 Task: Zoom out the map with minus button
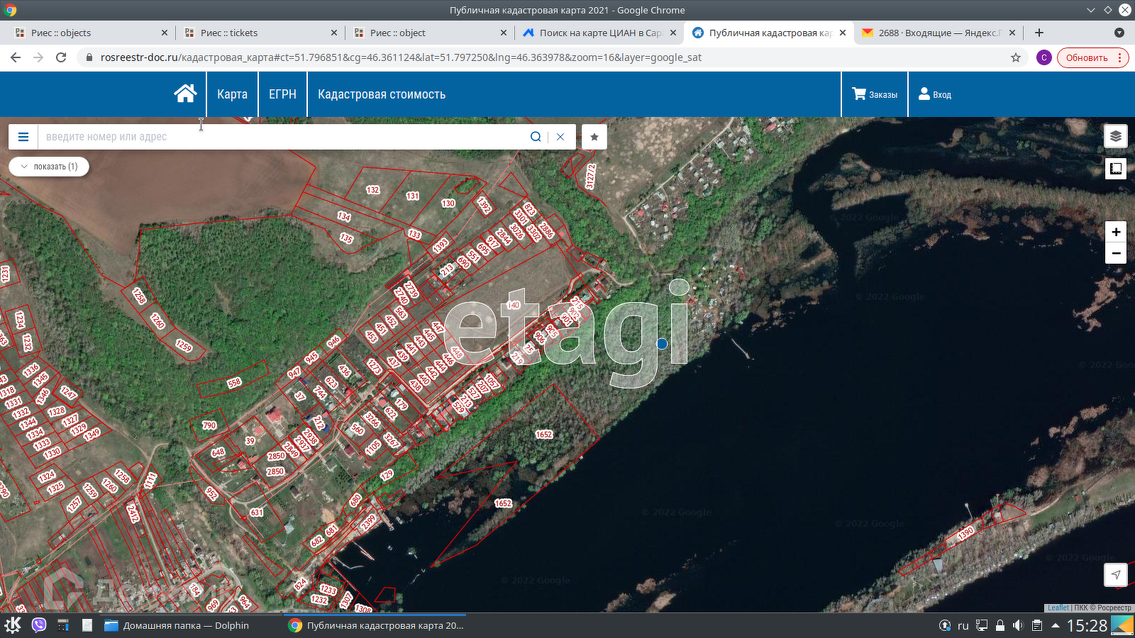[x=1115, y=253]
